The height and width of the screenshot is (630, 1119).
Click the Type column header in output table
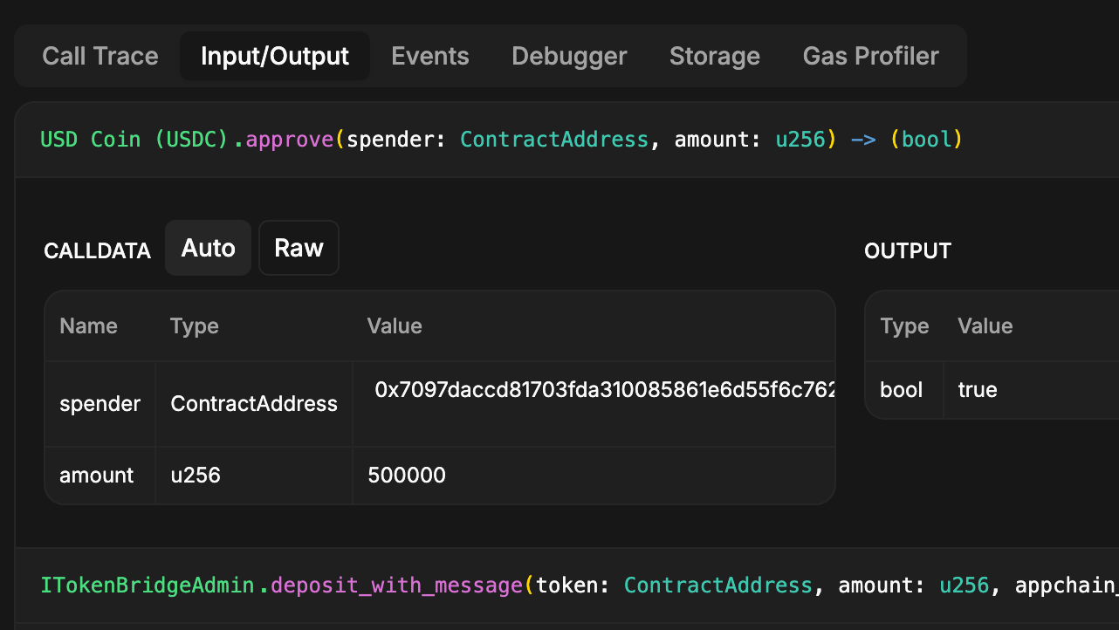[x=904, y=326]
